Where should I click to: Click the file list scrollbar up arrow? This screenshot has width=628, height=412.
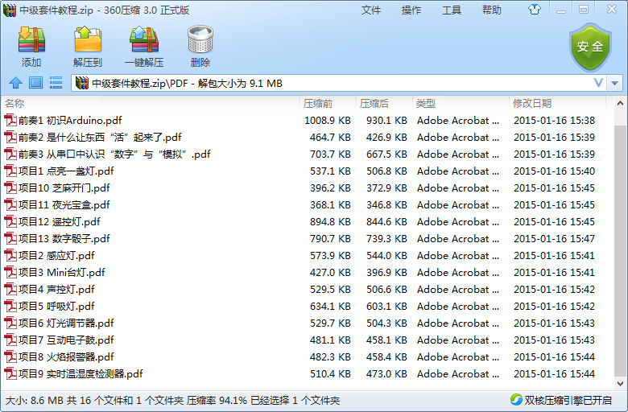620,103
